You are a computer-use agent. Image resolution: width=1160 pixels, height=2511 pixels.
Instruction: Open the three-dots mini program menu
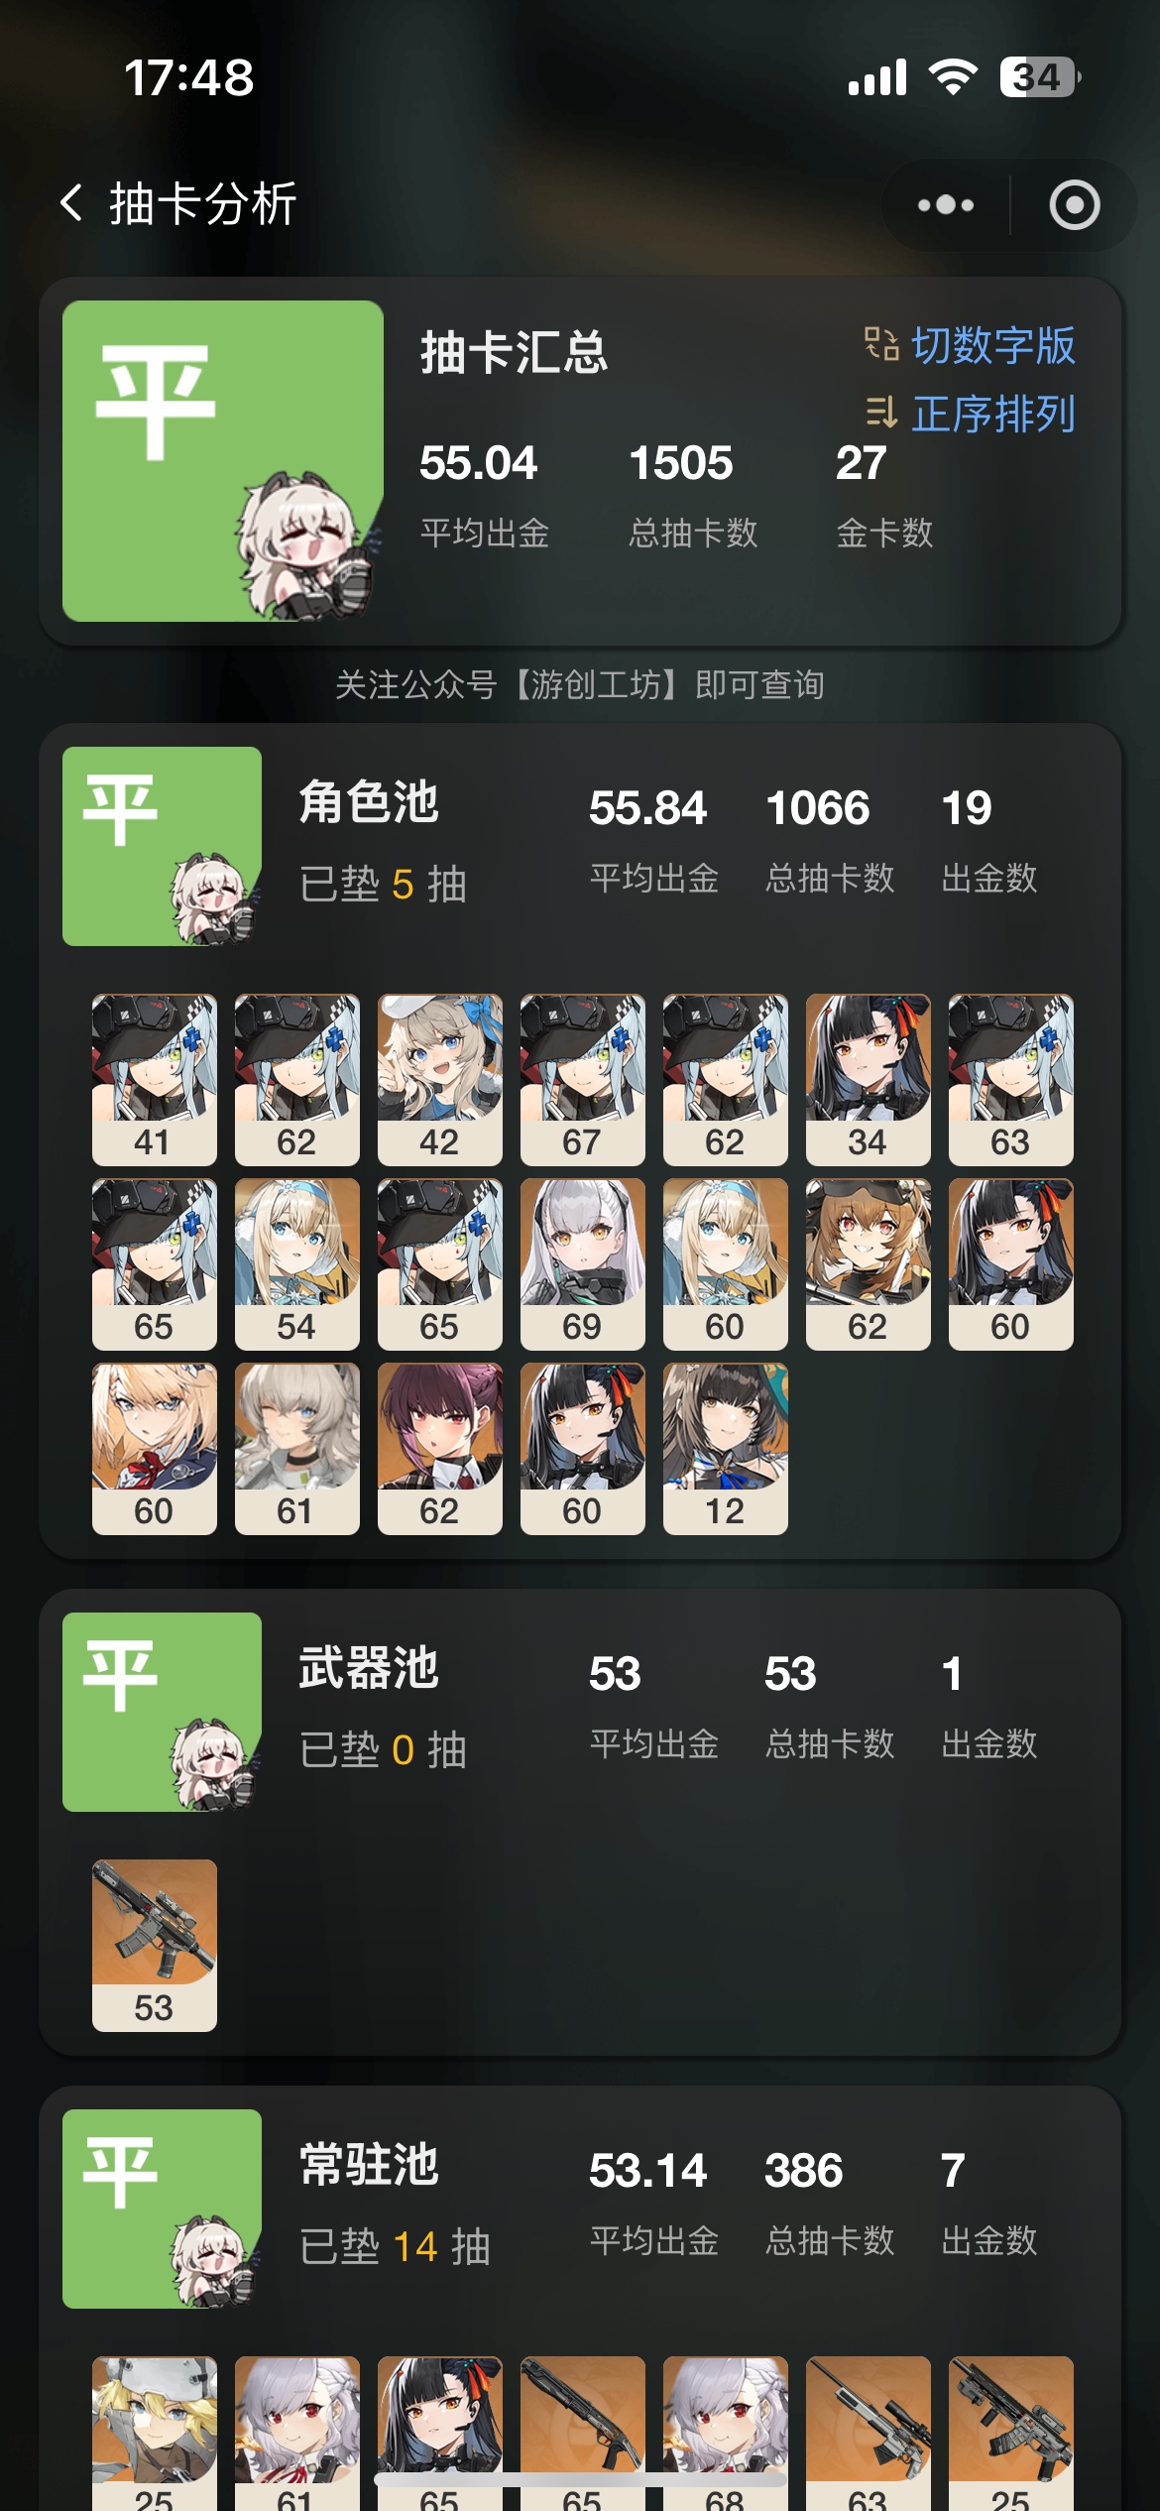946,205
